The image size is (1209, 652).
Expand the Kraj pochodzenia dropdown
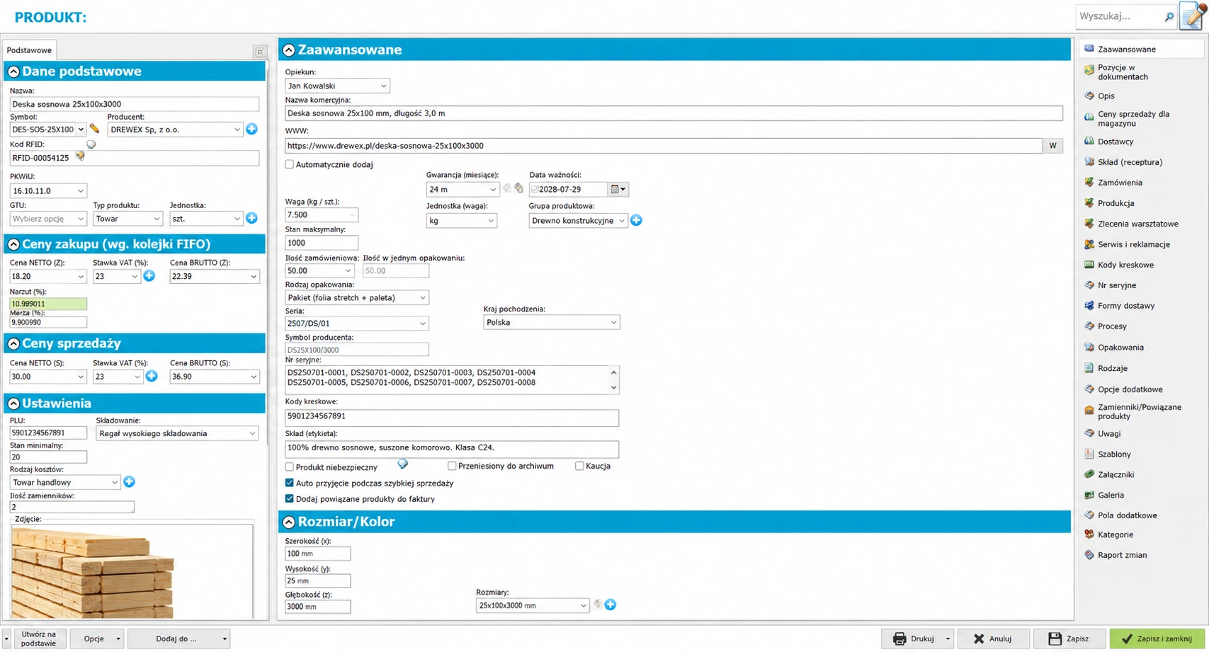[x=551, y=322]
